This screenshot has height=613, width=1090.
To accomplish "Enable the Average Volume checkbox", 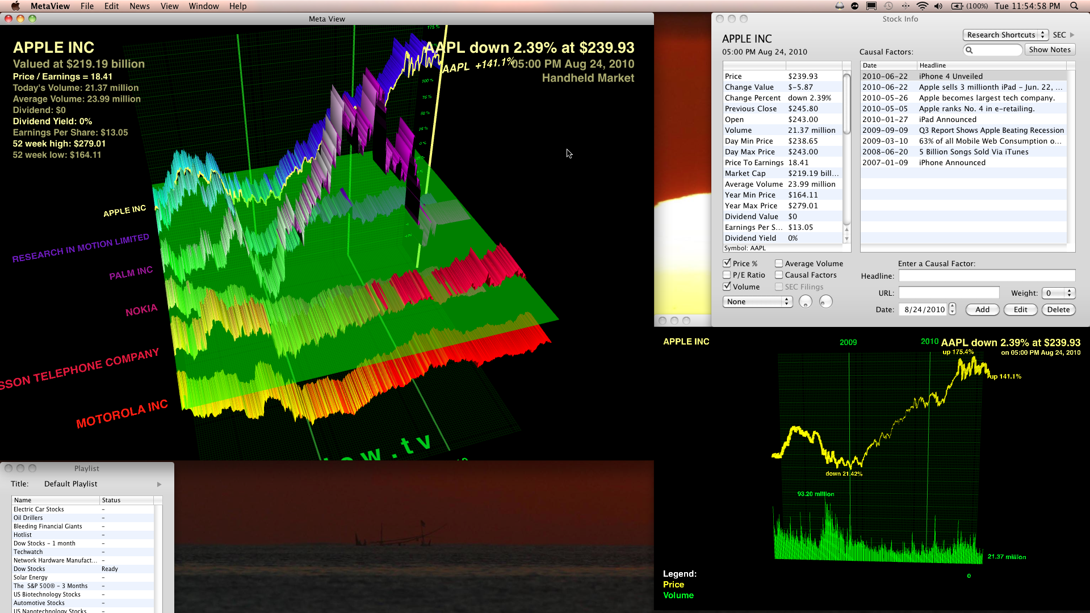I will click(x=779, y=263).
